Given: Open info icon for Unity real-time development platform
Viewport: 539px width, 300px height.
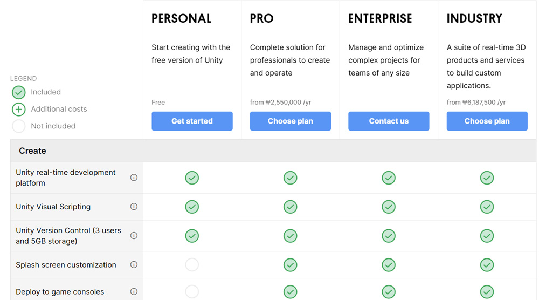Looking at the screenshot, I should pyautogui.click(x=134, y=178).
